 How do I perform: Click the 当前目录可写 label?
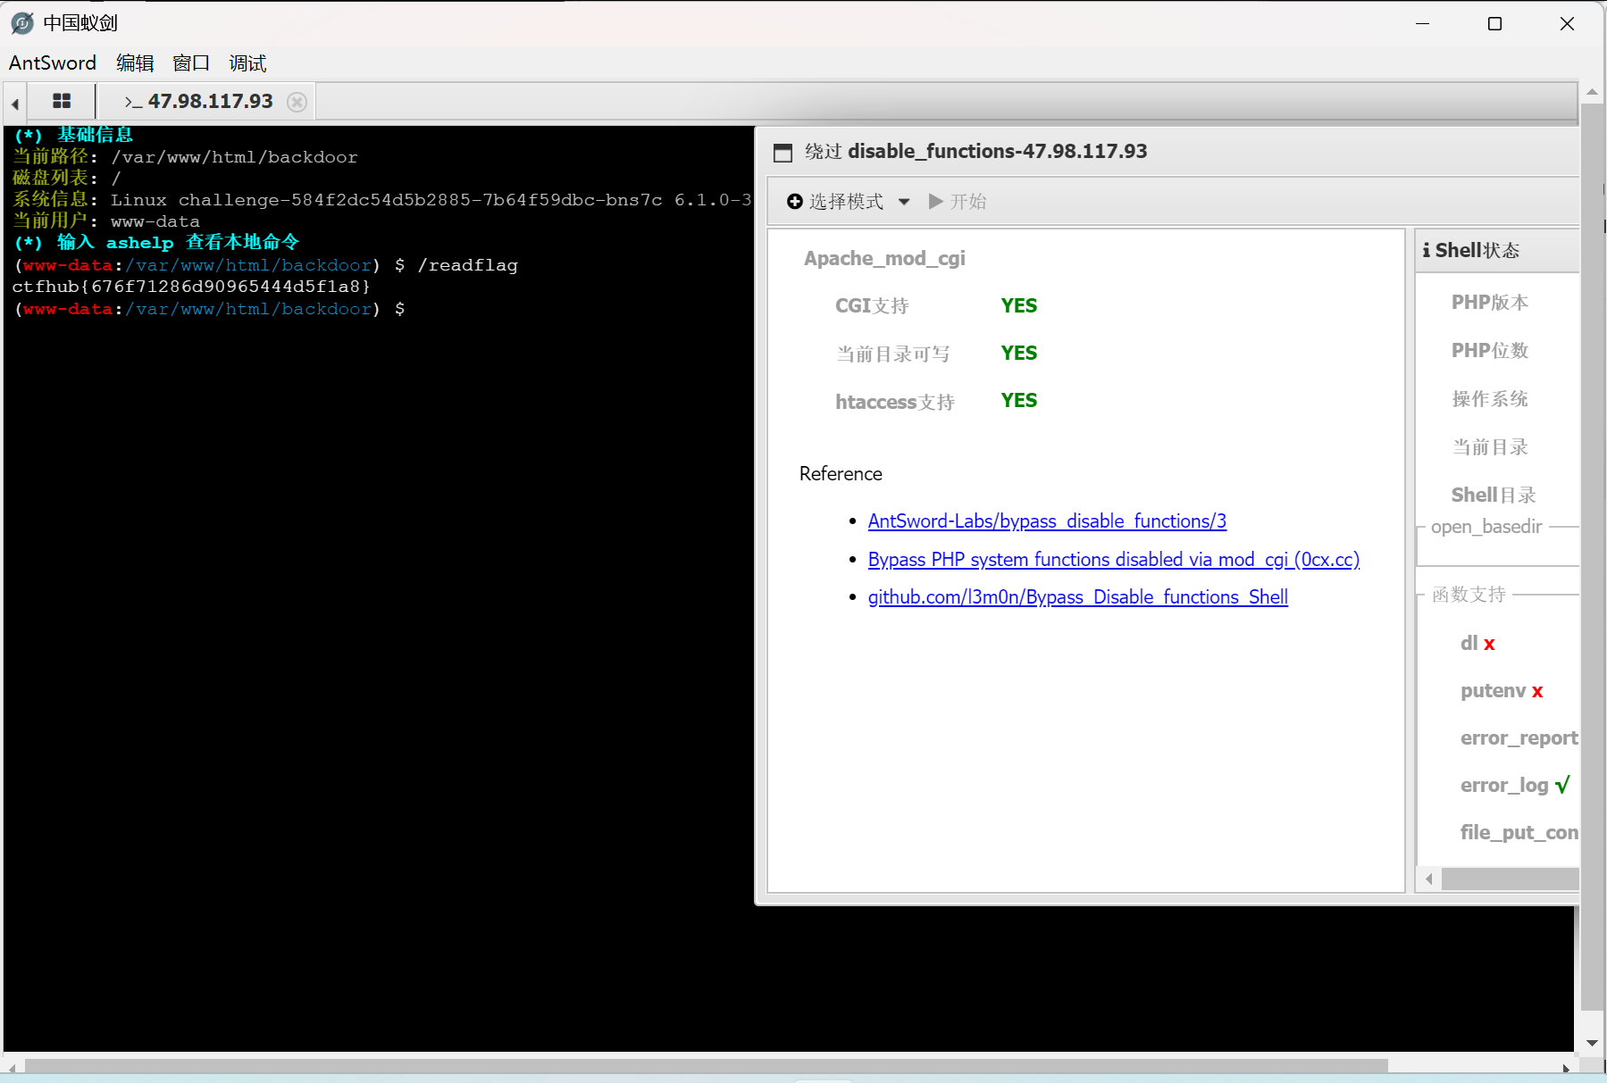(x=893, y=354)
